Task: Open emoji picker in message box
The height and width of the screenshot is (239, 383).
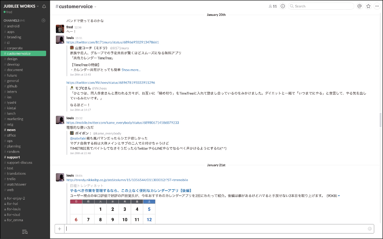Action: (x=370, y=229)
